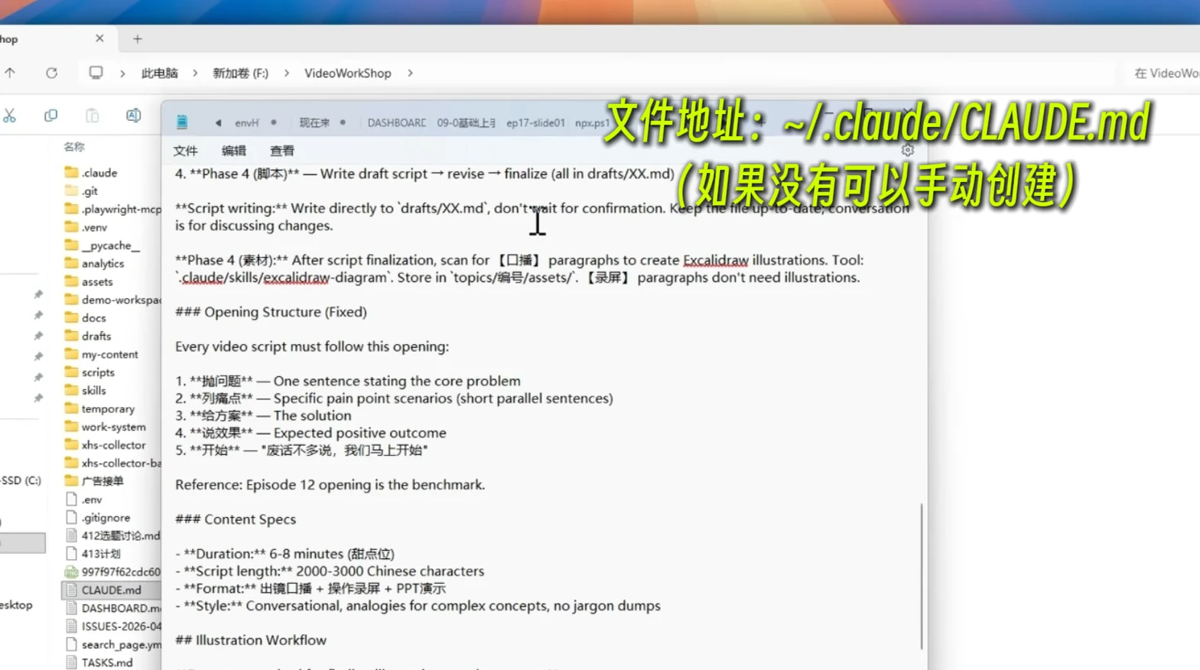Click the This PC monitor icon

[96, 73]
